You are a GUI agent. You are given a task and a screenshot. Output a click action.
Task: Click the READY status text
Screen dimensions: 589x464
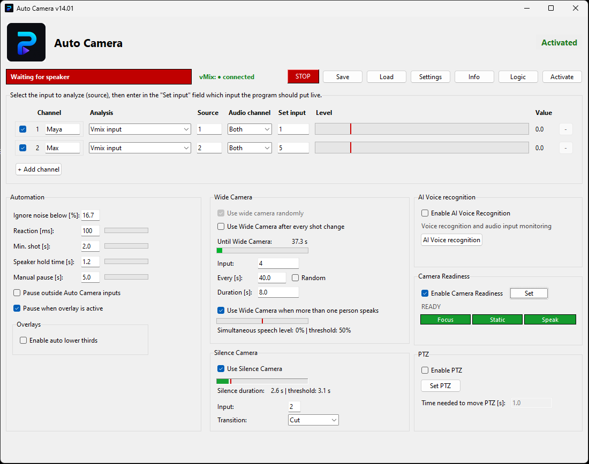(x=431, y=307)
